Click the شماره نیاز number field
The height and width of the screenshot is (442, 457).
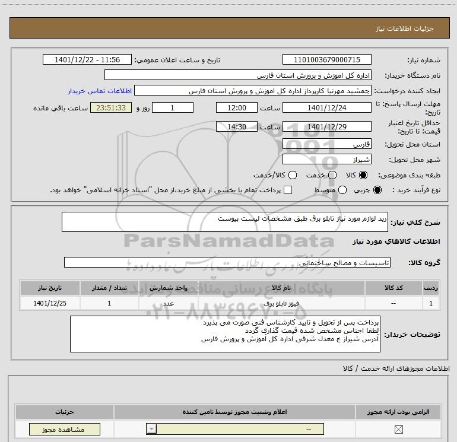click(326, 59)
